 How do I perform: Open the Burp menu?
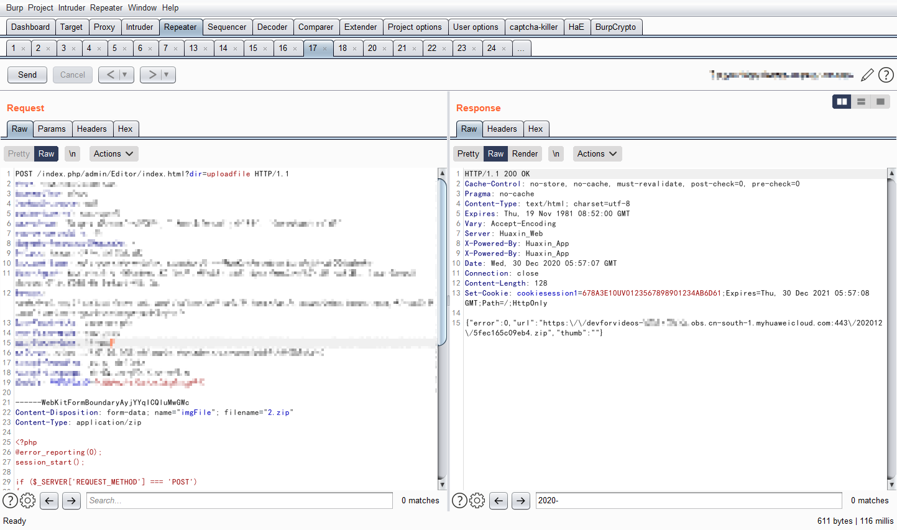pos(14,7)
